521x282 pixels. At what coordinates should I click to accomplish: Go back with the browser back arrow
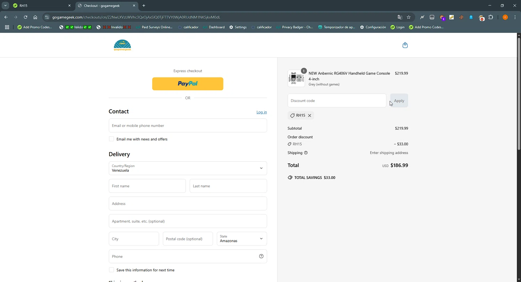[6, 17]
